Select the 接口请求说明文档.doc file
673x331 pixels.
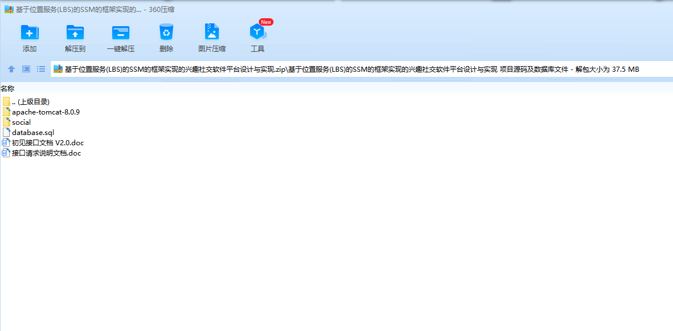point(41,153)
